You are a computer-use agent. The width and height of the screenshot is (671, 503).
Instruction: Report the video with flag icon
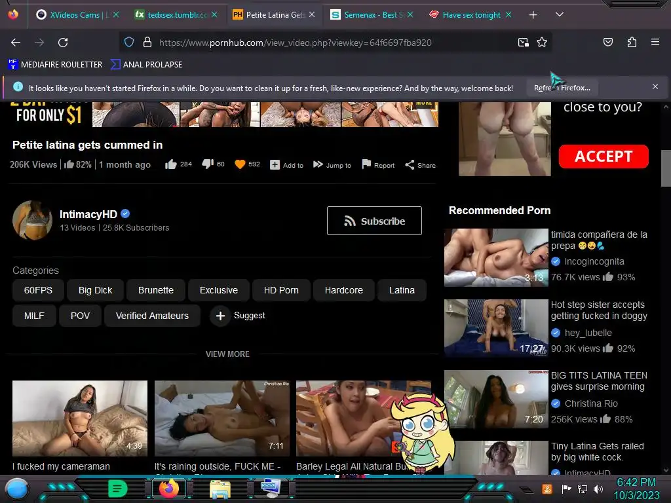[x=378, y=165]
